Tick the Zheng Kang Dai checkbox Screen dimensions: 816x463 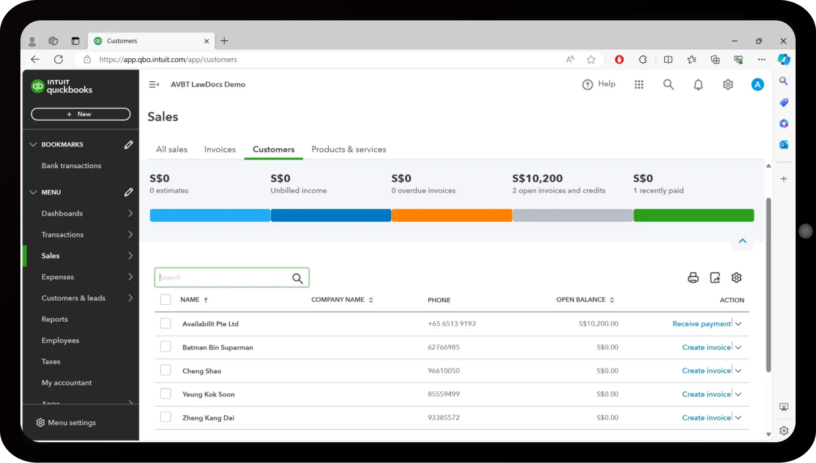click(166, 417)
